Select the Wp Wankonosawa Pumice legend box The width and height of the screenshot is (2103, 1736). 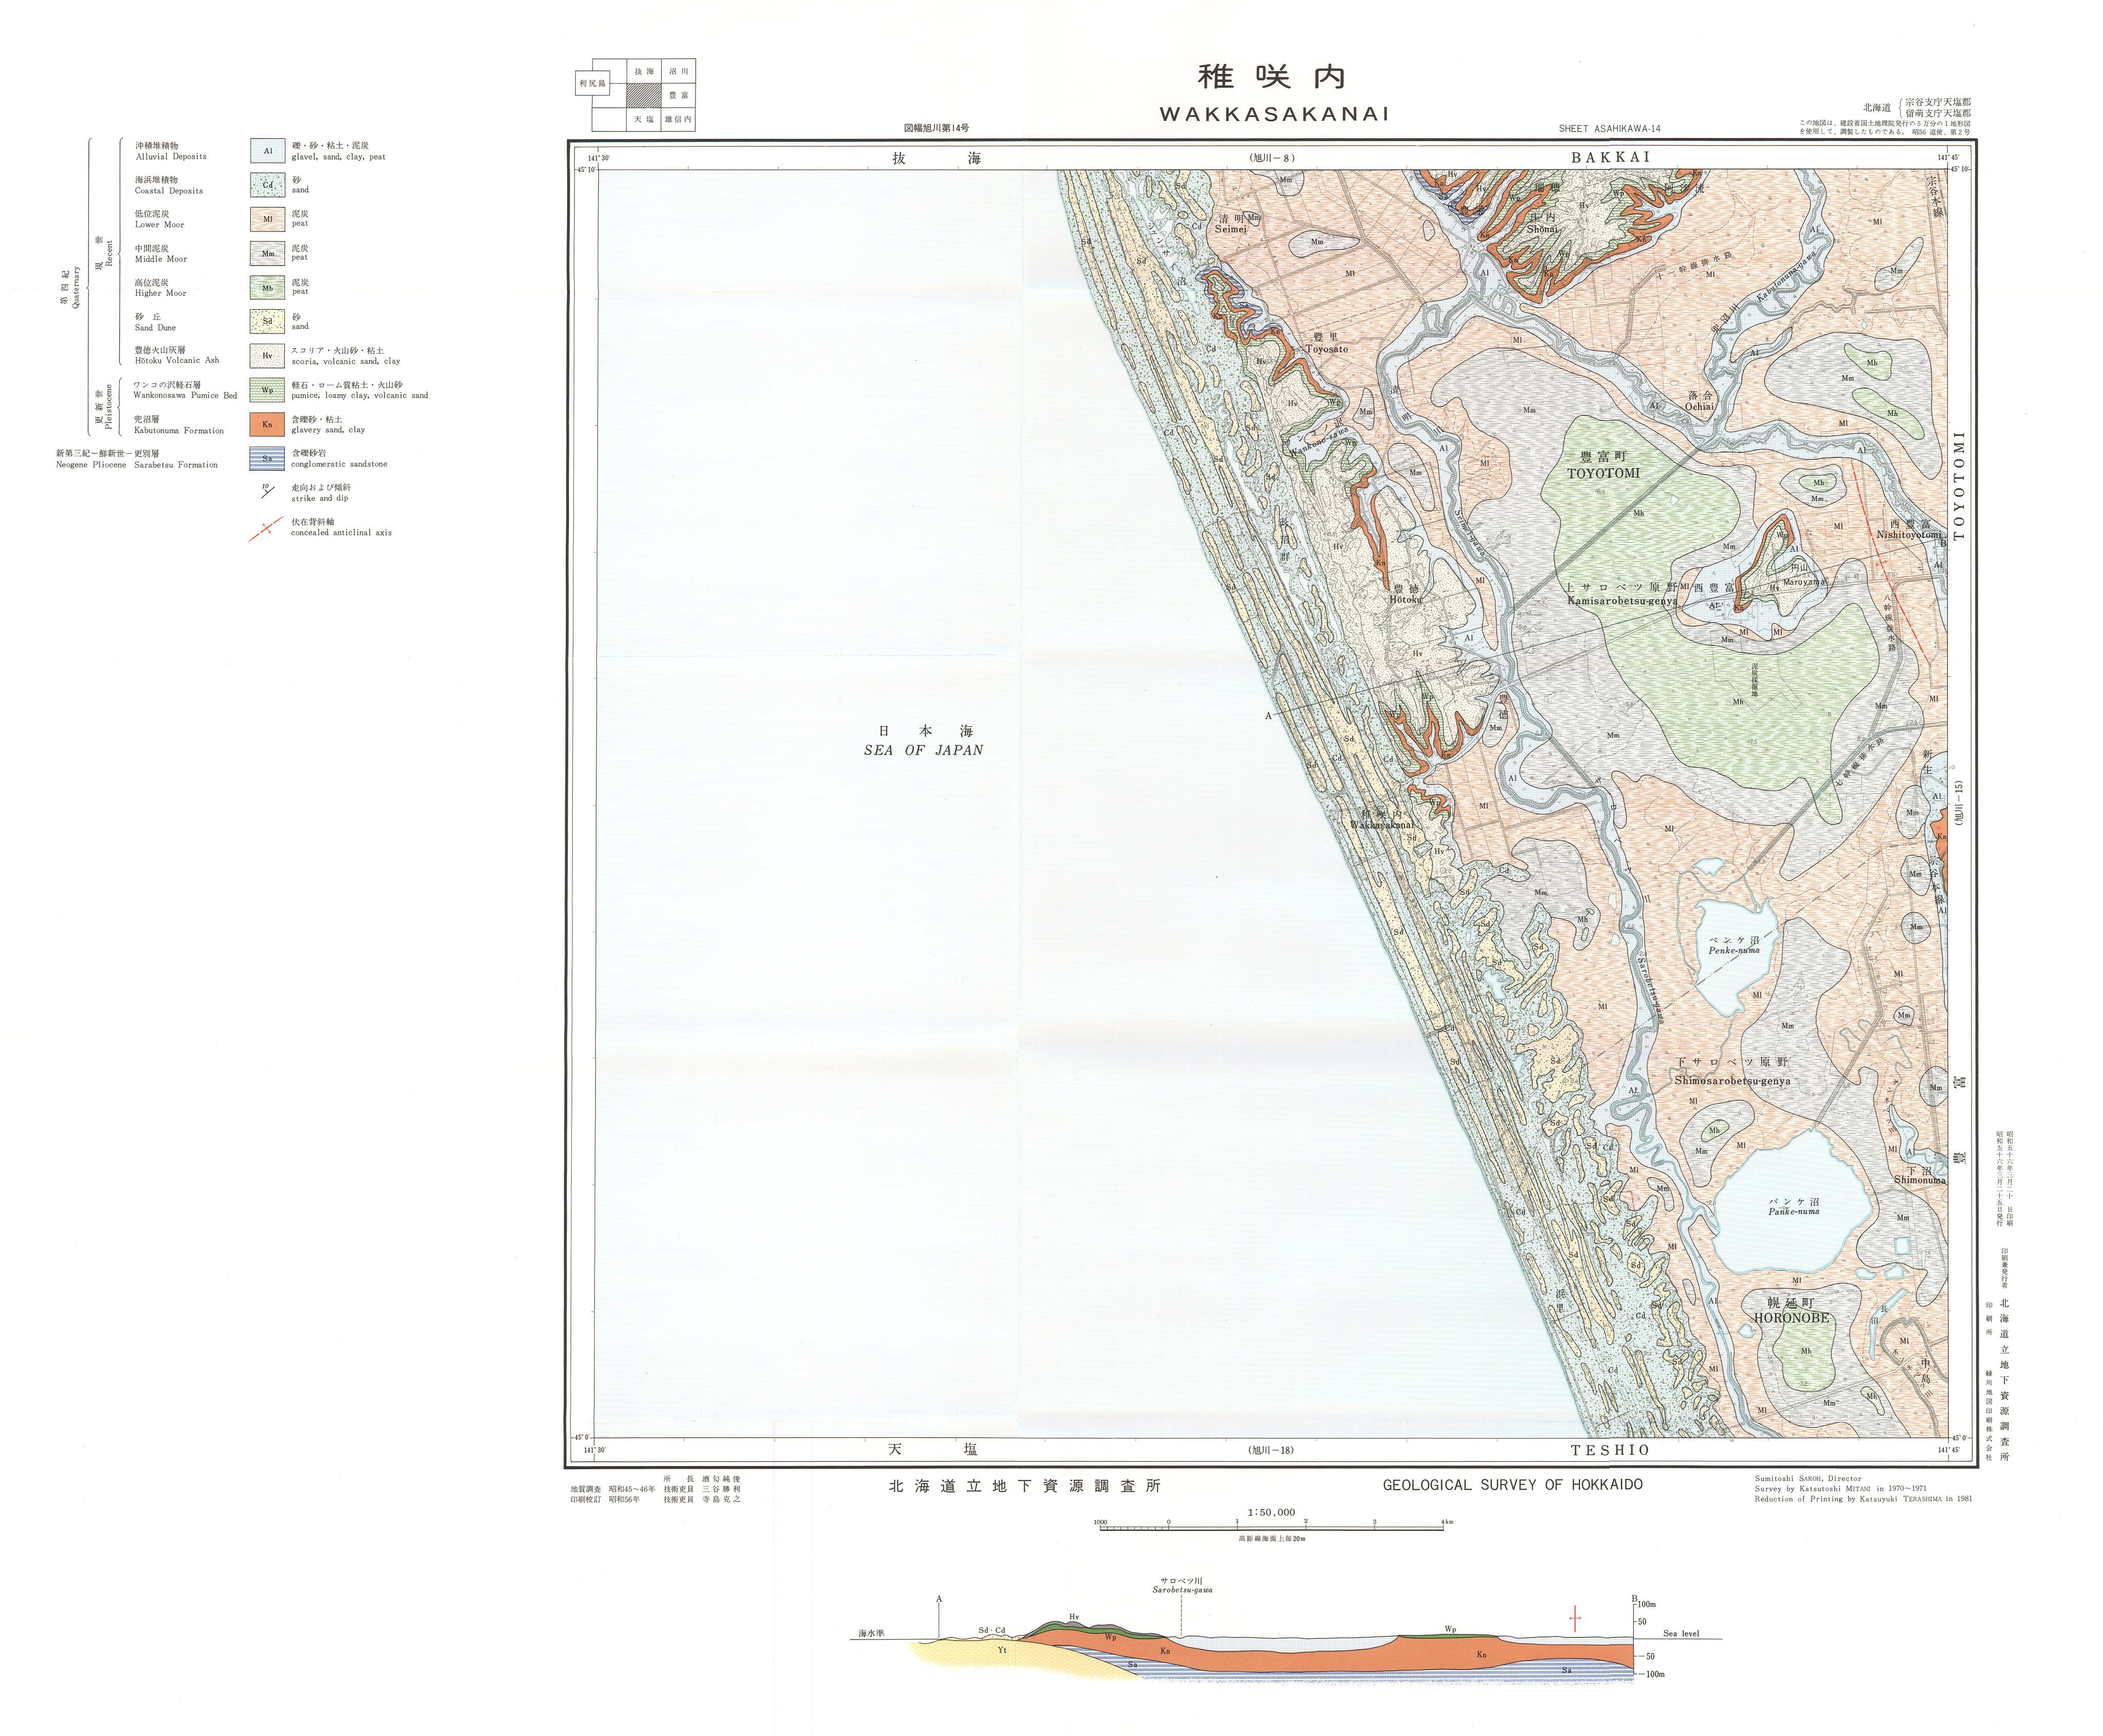click(267, 390)
